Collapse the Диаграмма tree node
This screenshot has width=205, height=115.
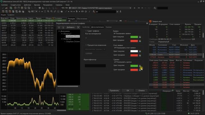[x=59, y=31]
